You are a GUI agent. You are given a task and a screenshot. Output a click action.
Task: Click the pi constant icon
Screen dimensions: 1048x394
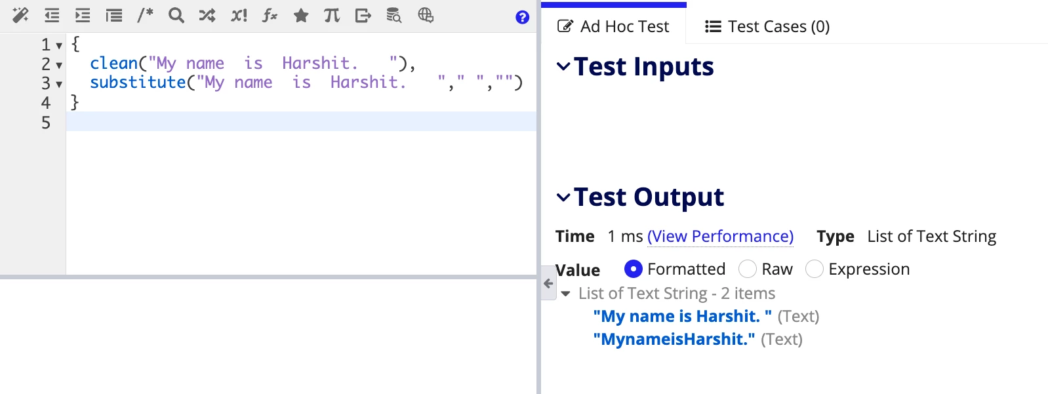[332, 15]
